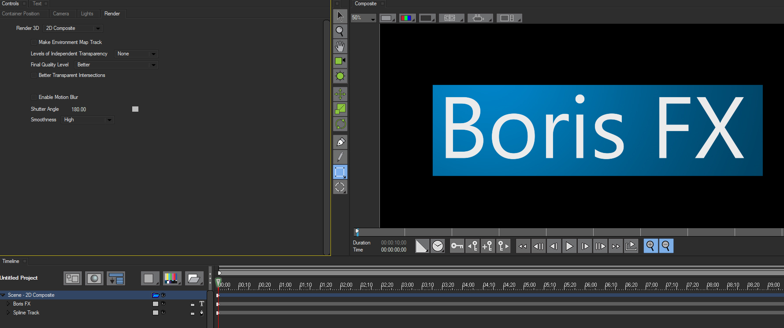Collapse the Scene - 2D Composite track

pyautogui.click(x=3, y=295)
